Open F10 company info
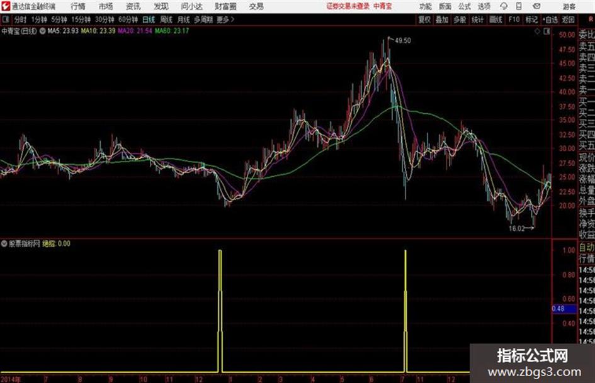This screenshot has height=383, width=595. pos(514,19)
